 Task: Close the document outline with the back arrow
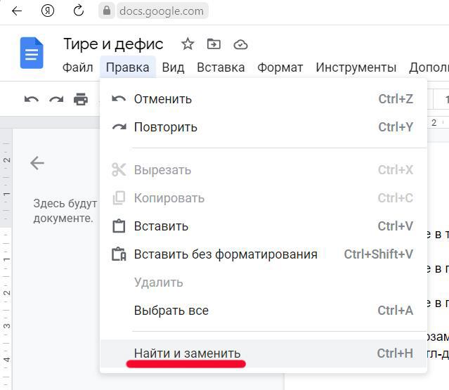tap(37, 163)
